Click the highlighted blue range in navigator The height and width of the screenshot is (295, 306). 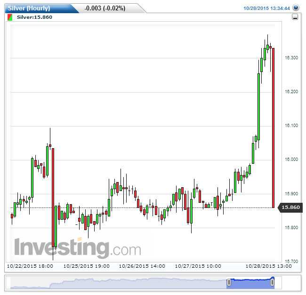point(250,284)
